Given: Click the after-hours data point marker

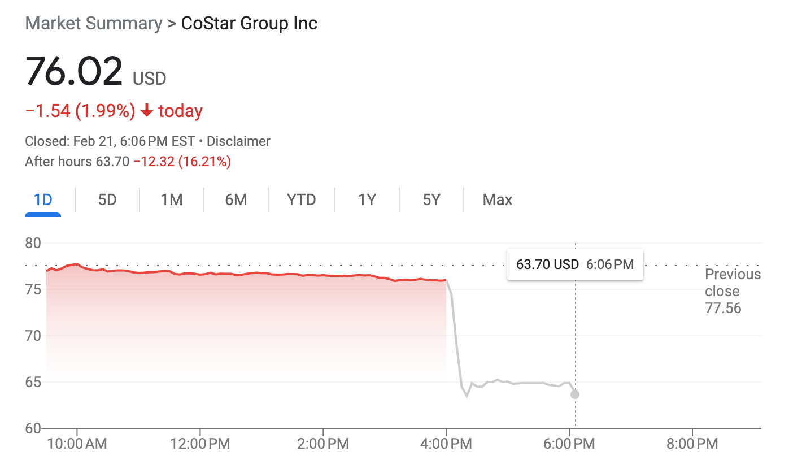Looking at the screenshot, I should [x=575, y=394].
